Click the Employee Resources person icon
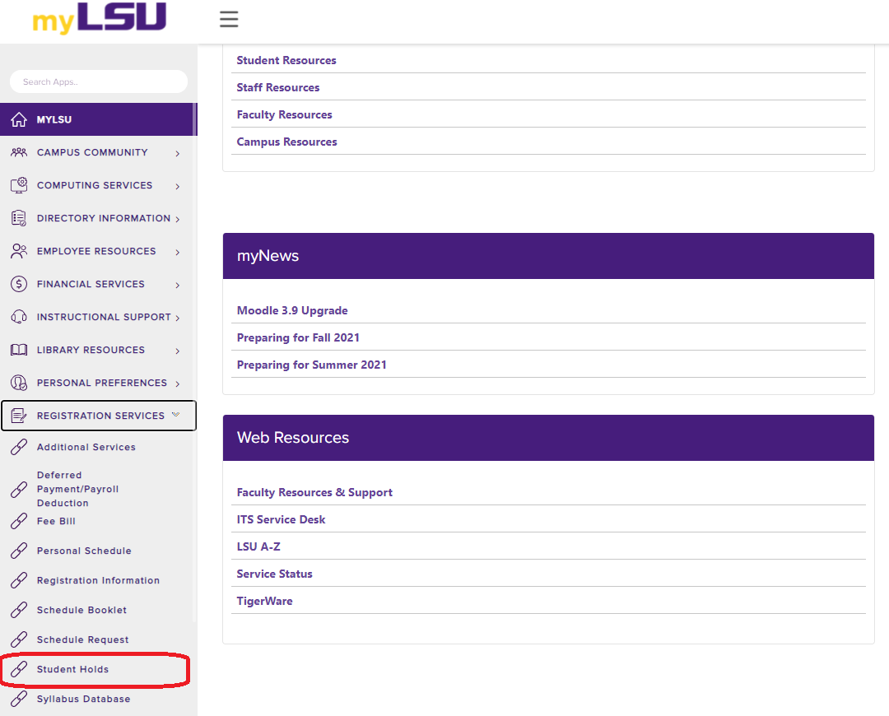Viewport: 889px width, 716px height. pos(19,251)
